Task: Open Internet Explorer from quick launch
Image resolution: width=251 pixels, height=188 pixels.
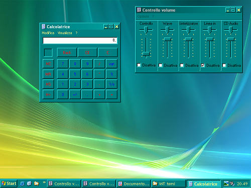Action: 22,183
